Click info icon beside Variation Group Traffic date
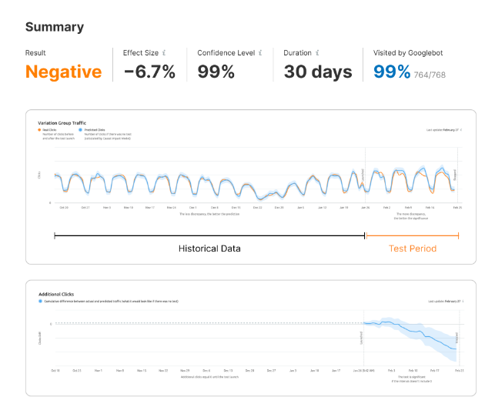The height and width of the screenshot is (417, 495). [461, 132]
